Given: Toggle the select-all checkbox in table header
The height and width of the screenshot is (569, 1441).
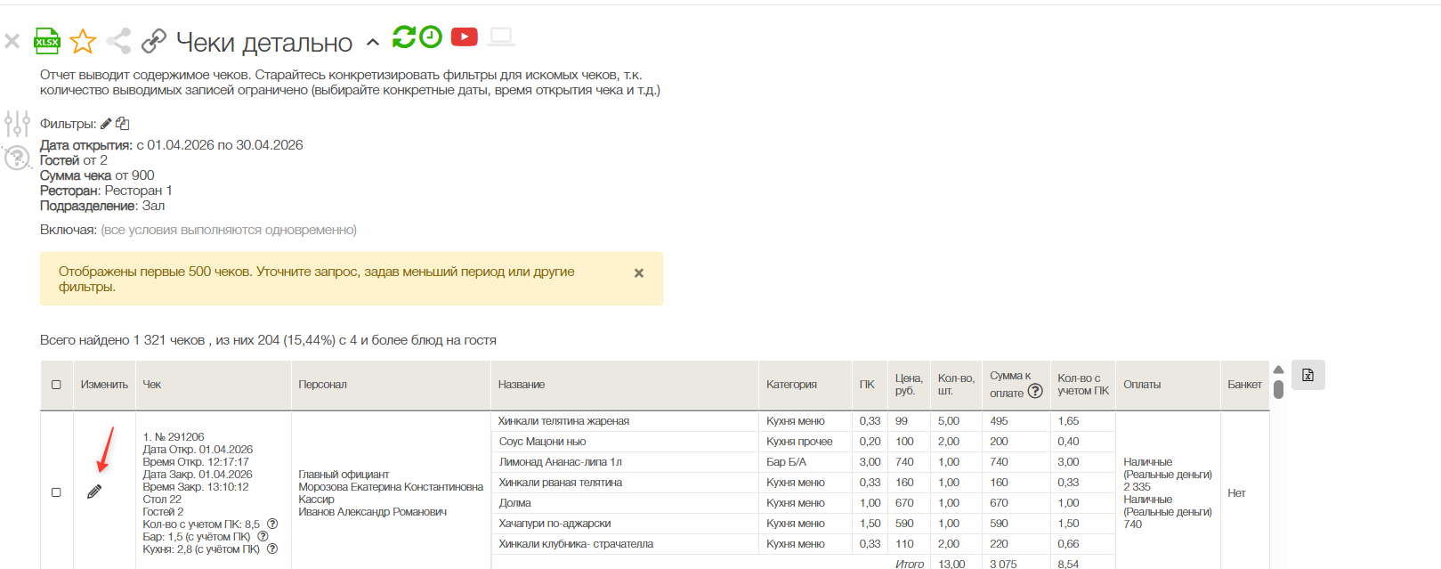Looking at the screenshot, I should (56, 385).
